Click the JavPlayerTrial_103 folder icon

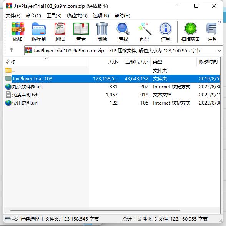click(x=8, y=78)
